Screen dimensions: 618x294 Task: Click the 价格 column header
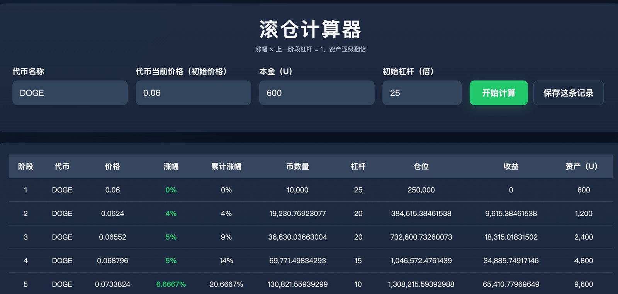coord(112,166)
